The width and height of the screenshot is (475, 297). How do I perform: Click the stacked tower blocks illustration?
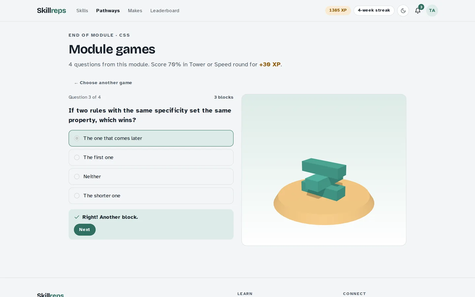click(x=324, y=180)
